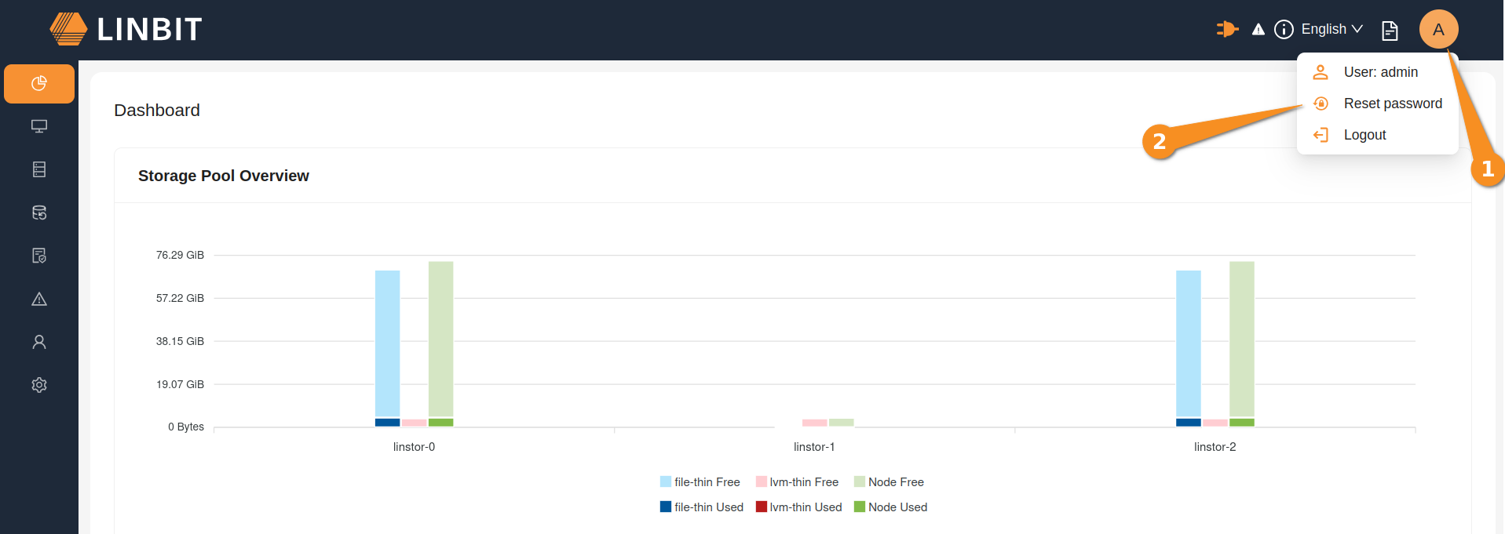Viewport: 1505px width, 534px height.
Task: Open the English language dropdown
Action: click(x=1331, y=29)
